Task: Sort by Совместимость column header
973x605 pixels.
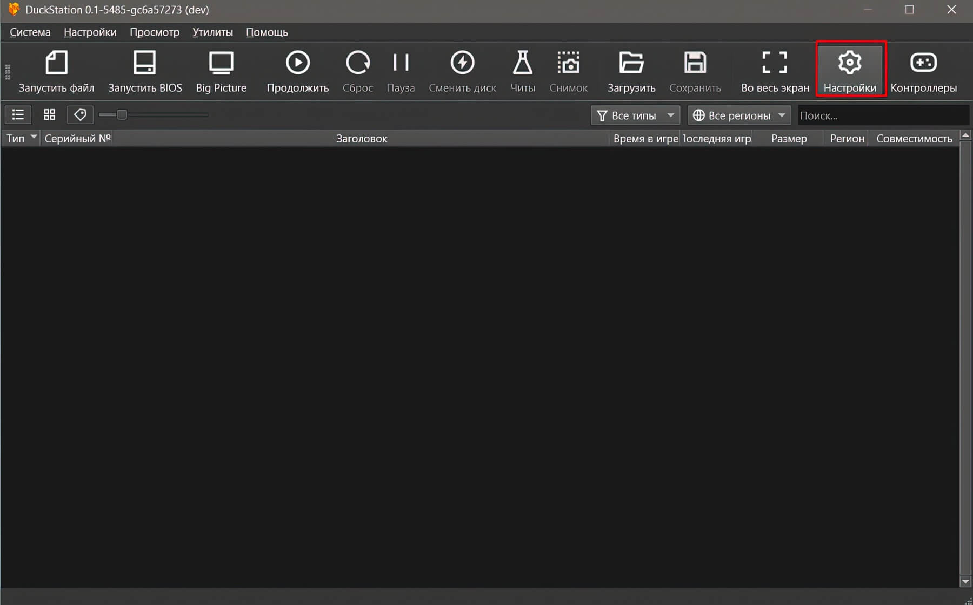Action: [914, 139]
